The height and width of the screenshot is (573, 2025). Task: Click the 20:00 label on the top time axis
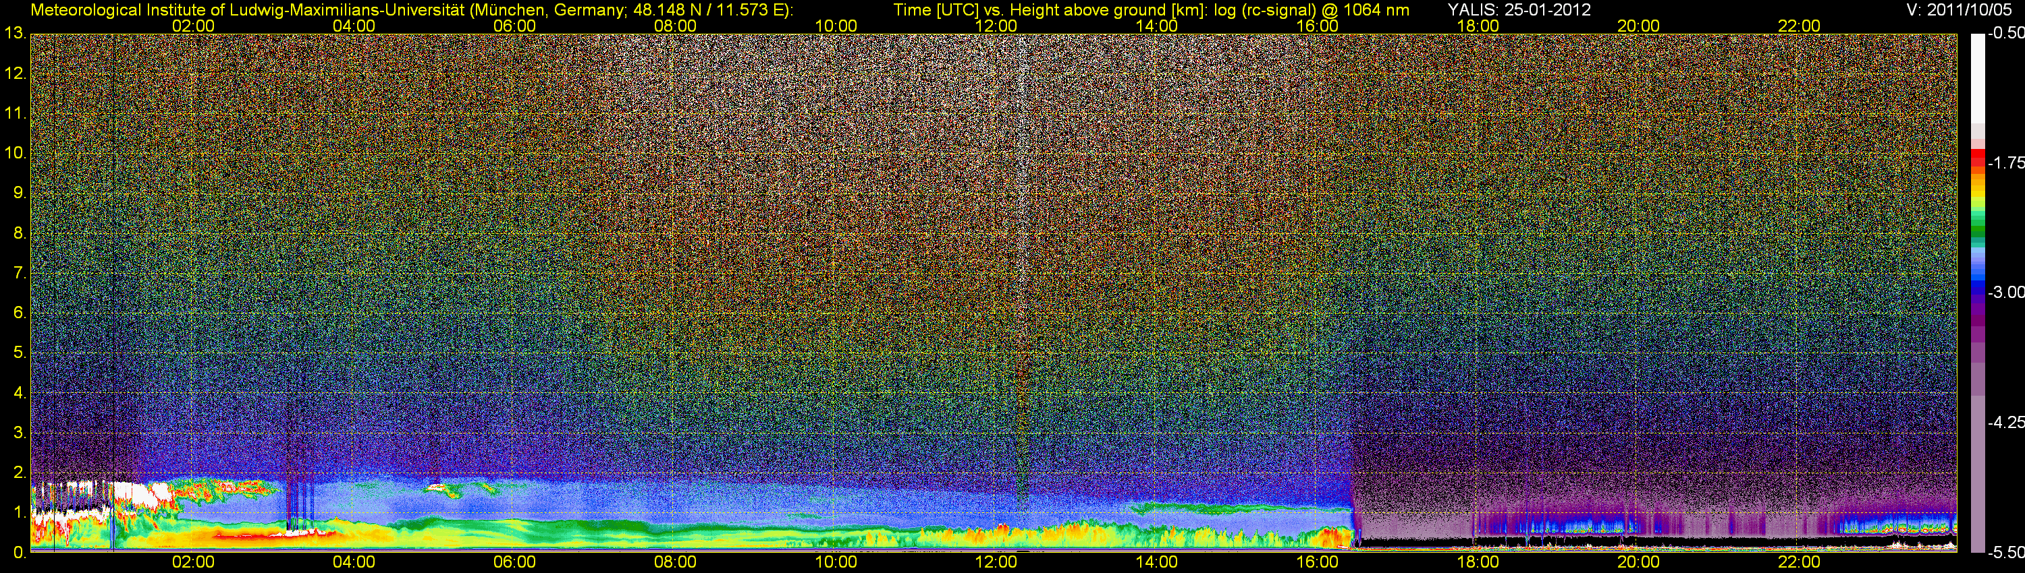(x=1638, y=26)
